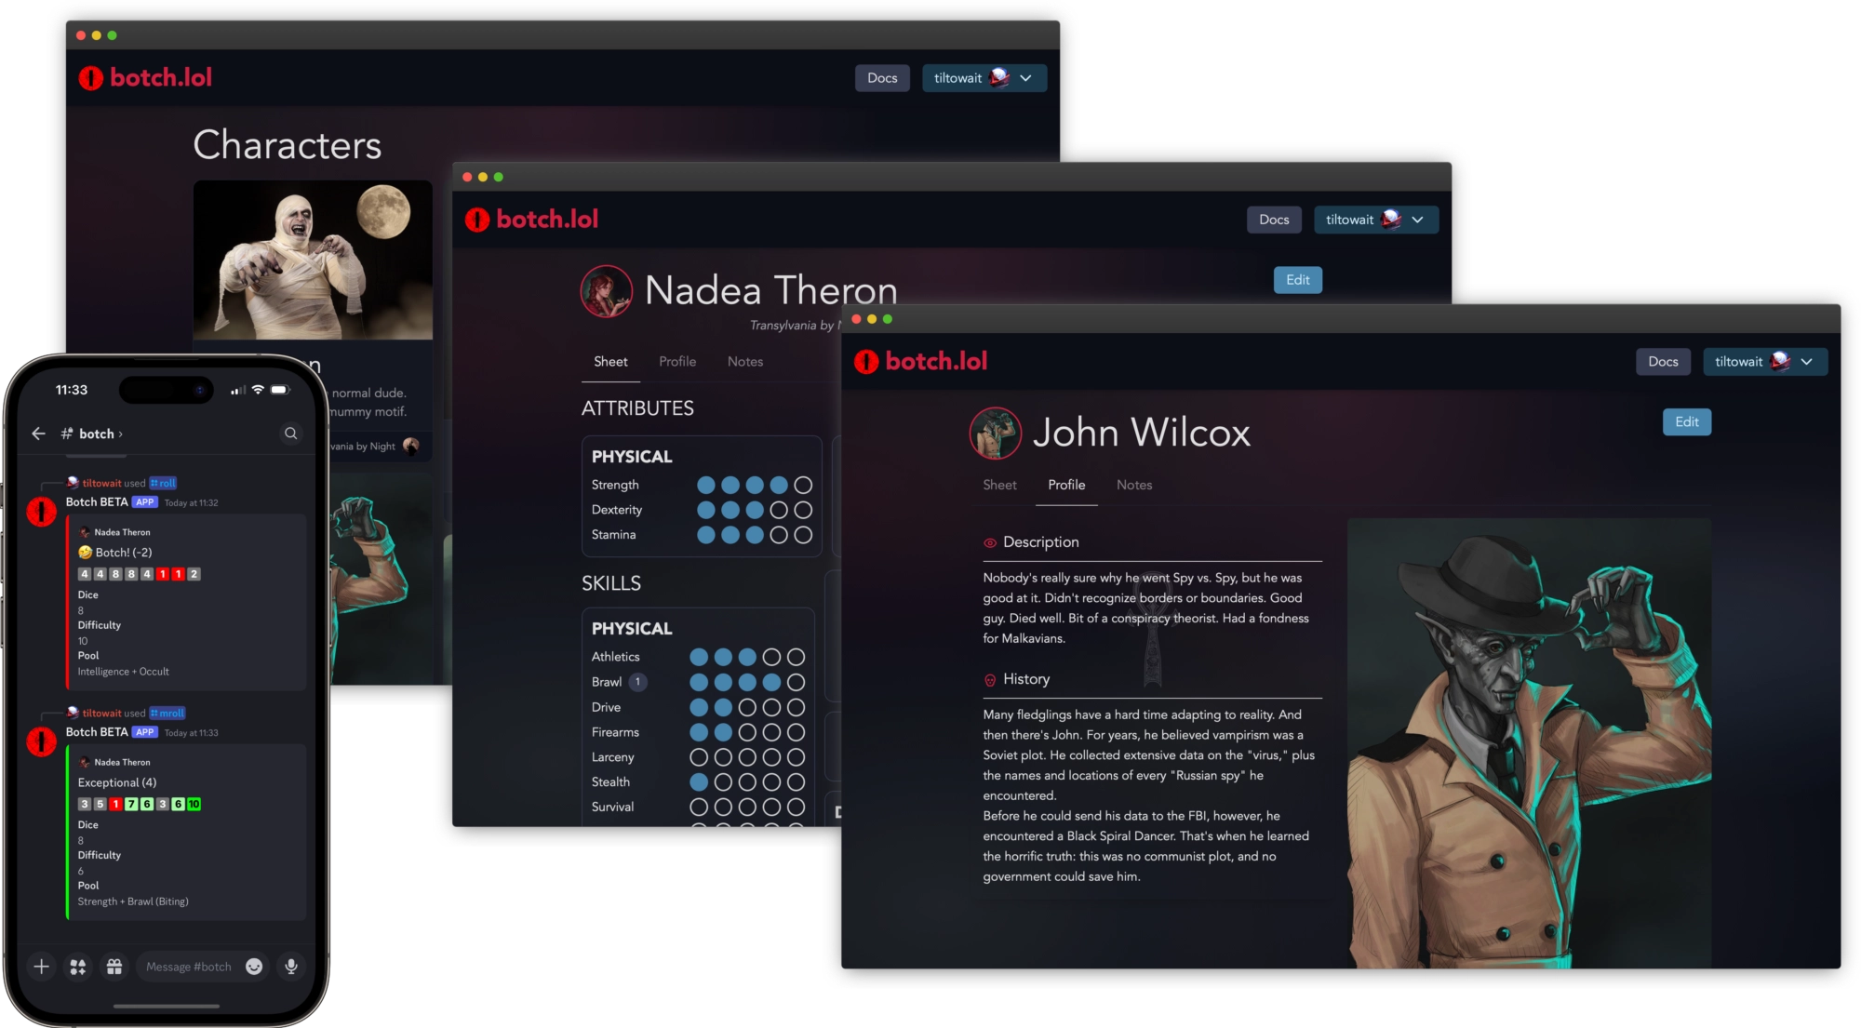
Task: Click the Edit button for John Wilcox
Action: (x=1686, y=421)
